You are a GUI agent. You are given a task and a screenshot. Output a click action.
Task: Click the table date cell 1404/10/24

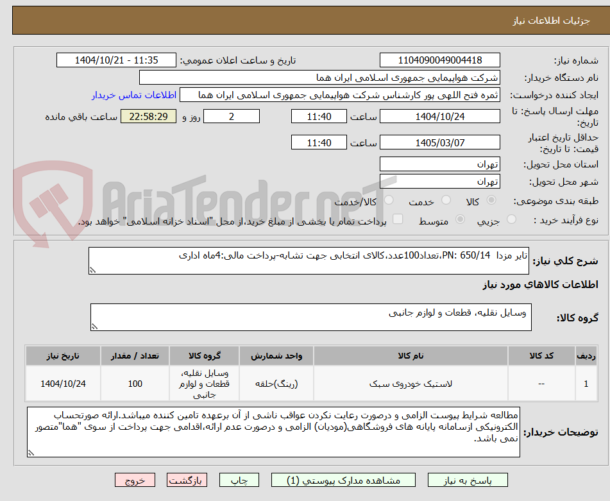[63, 384]
